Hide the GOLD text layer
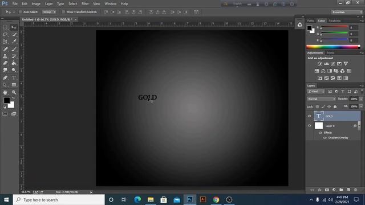The width and height of the screenshot is (365, 205). tap(309, 116)
